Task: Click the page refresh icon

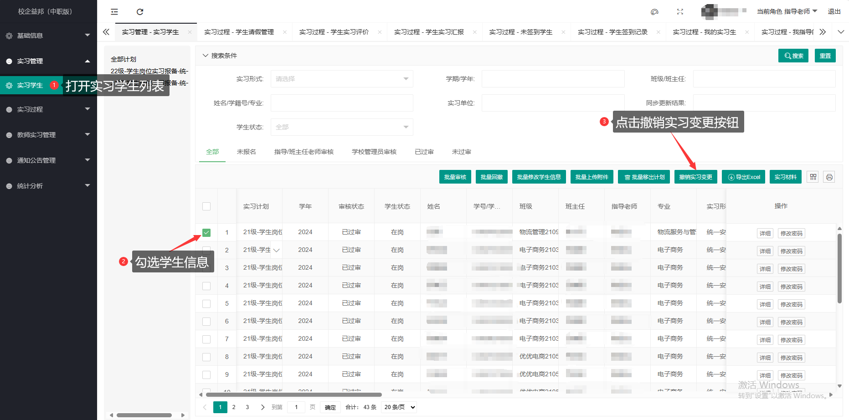Action: (140, 12)
